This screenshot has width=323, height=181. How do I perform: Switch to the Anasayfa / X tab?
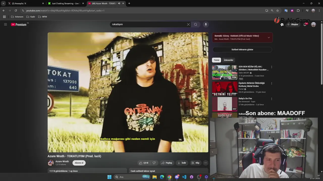click(x=25, y=4)
